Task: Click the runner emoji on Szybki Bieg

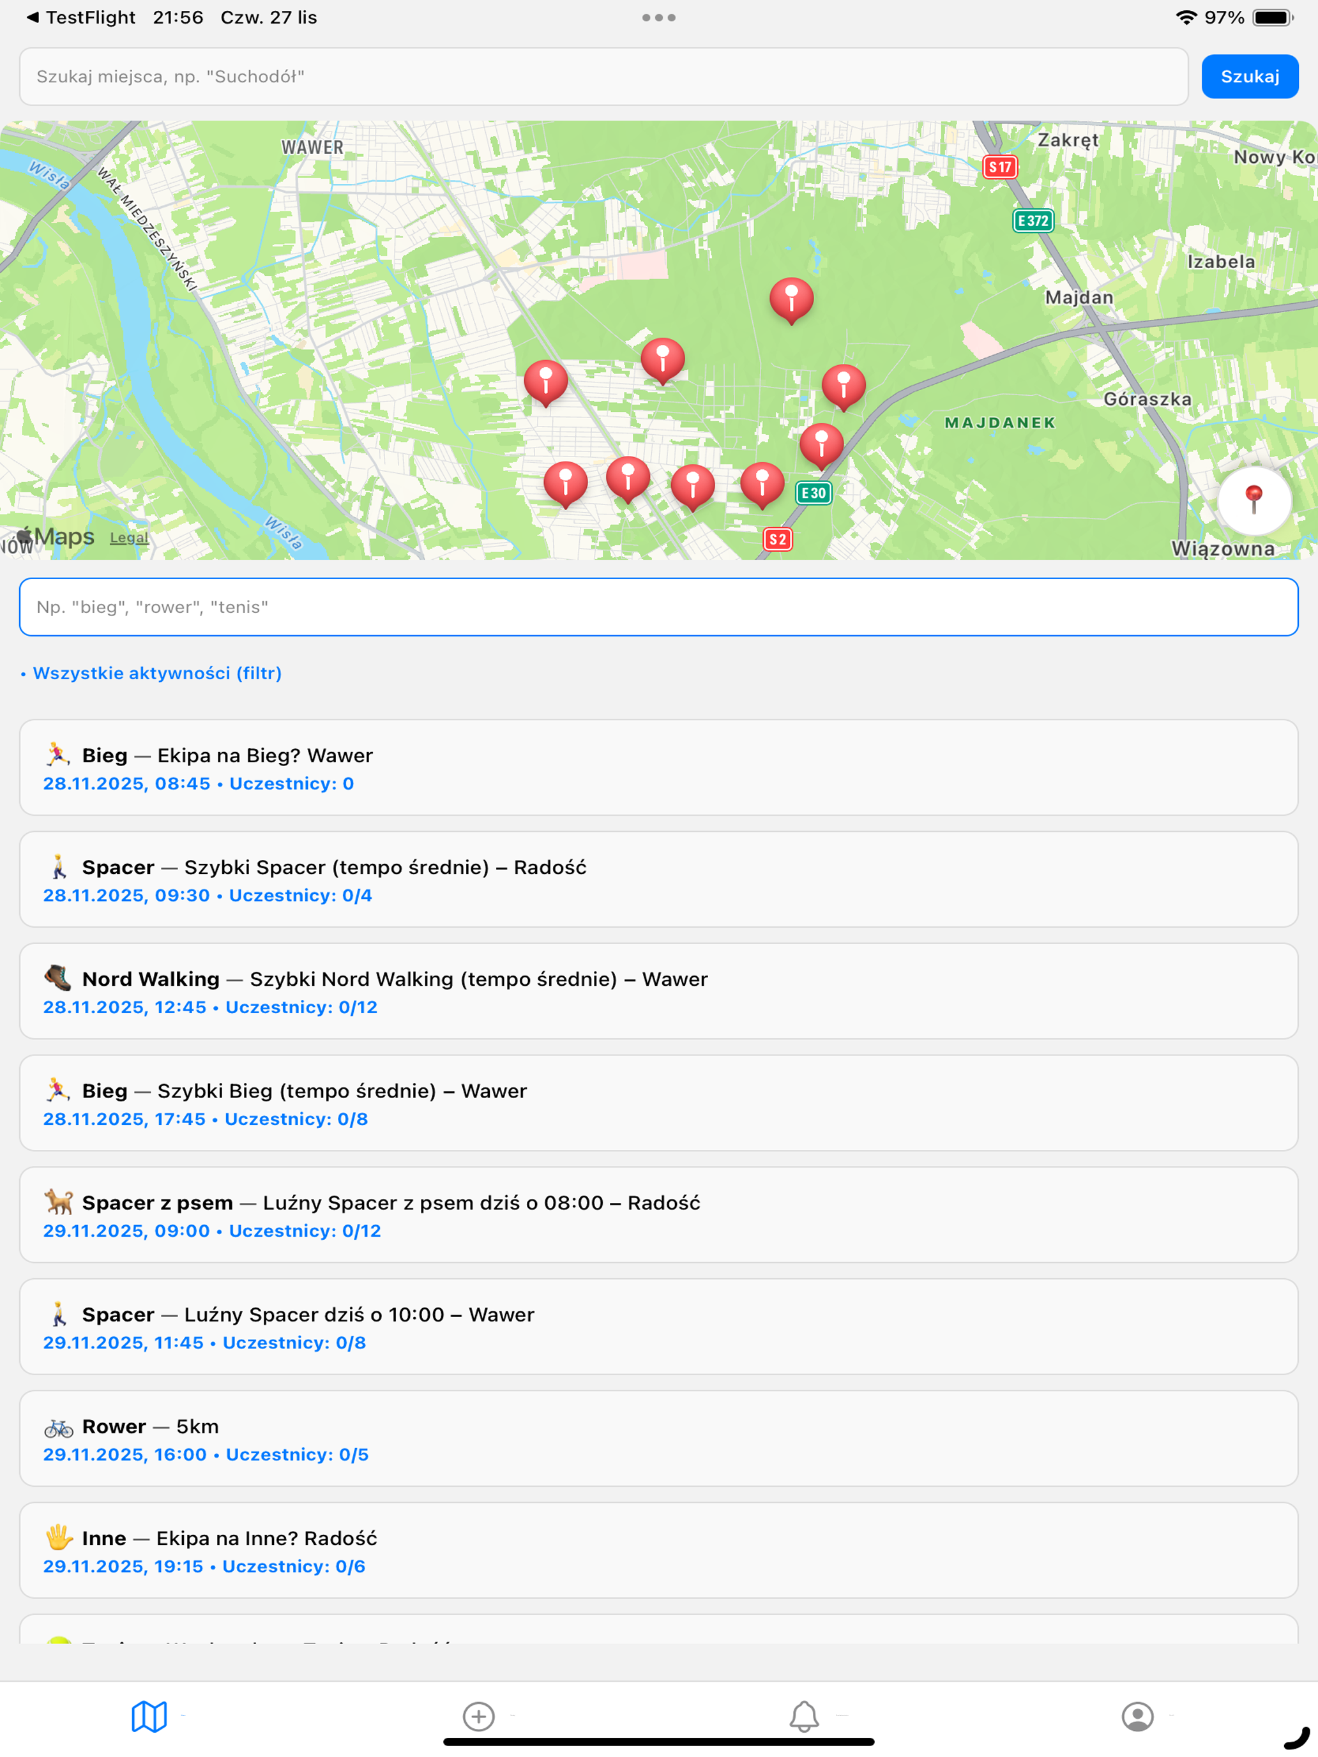Action: coord(58,1090)
